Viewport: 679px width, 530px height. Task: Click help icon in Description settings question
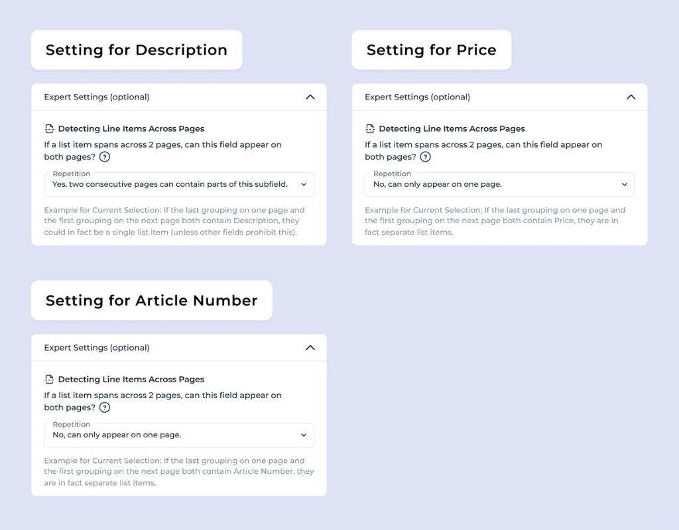(104, 156)
